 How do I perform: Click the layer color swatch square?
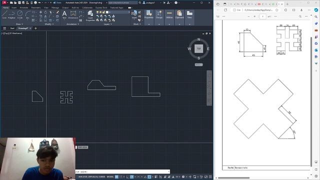(107, 12)
